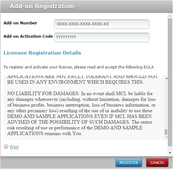
Task: Click the dialog scrollbar up arrow
Action: [170, 16]
